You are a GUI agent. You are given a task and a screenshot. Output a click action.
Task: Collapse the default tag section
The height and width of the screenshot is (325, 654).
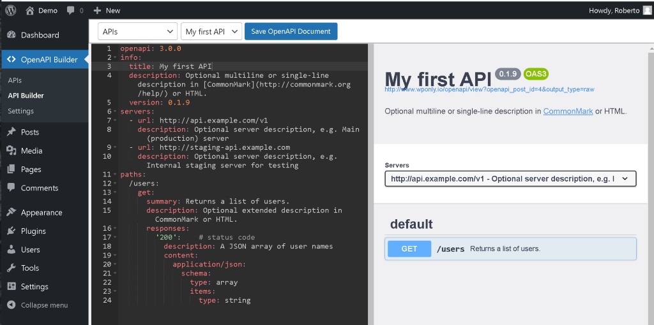(510, 224)
